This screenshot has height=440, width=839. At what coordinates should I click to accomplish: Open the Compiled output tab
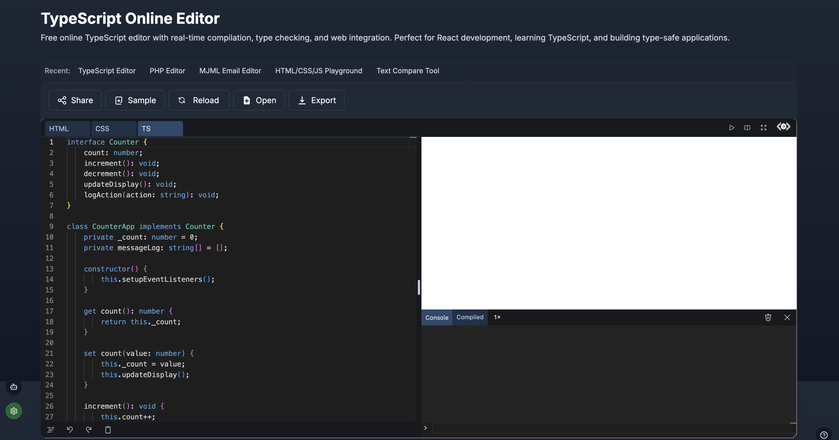point(470,317)
